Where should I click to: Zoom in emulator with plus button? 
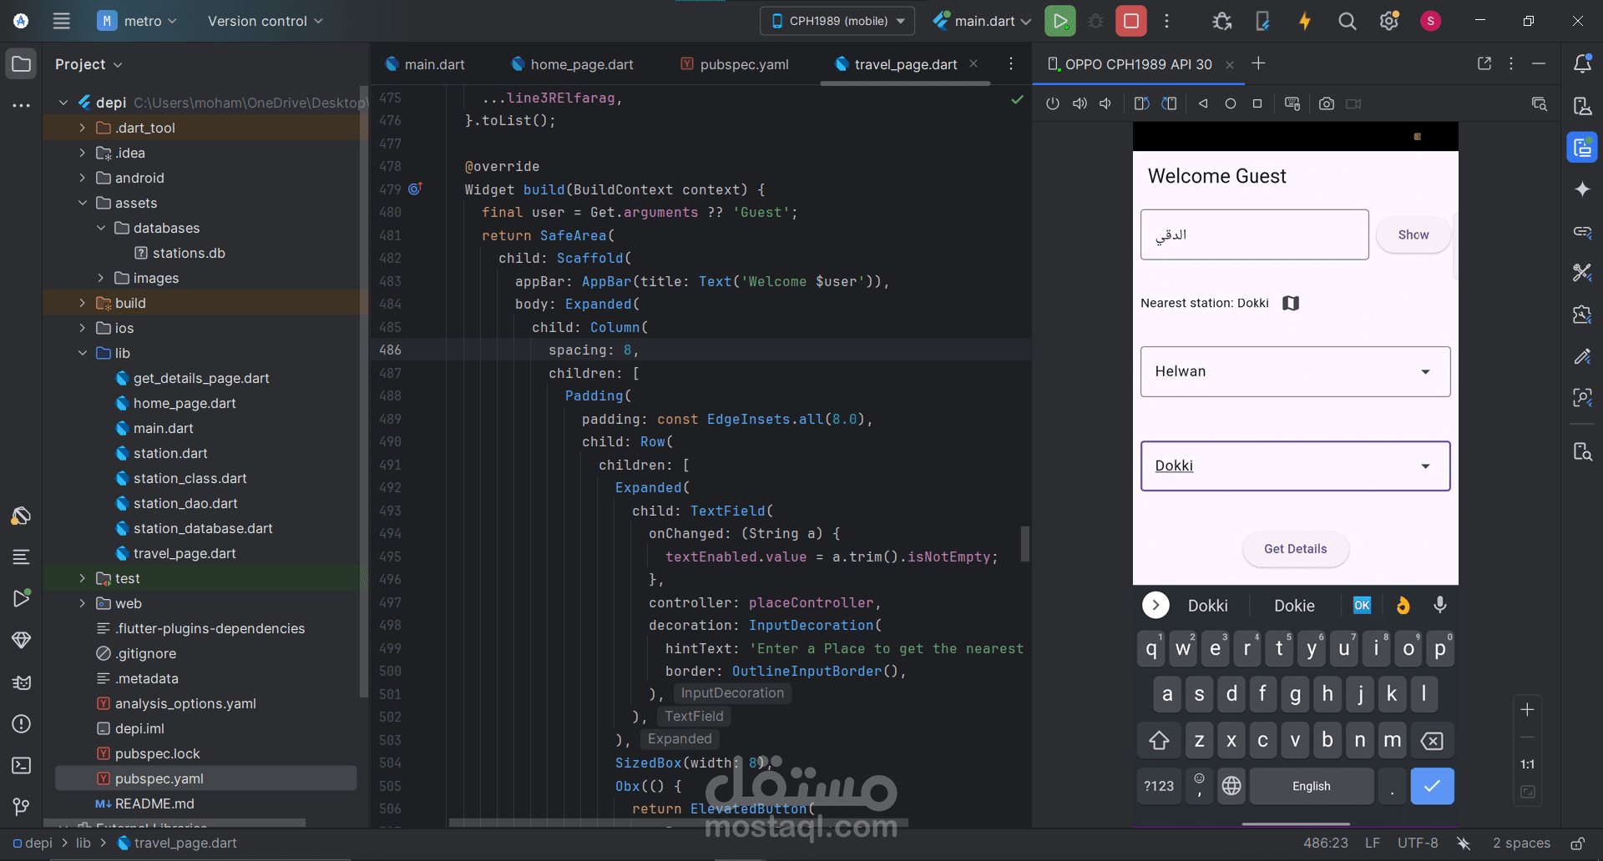click(x=1527, y=710)
